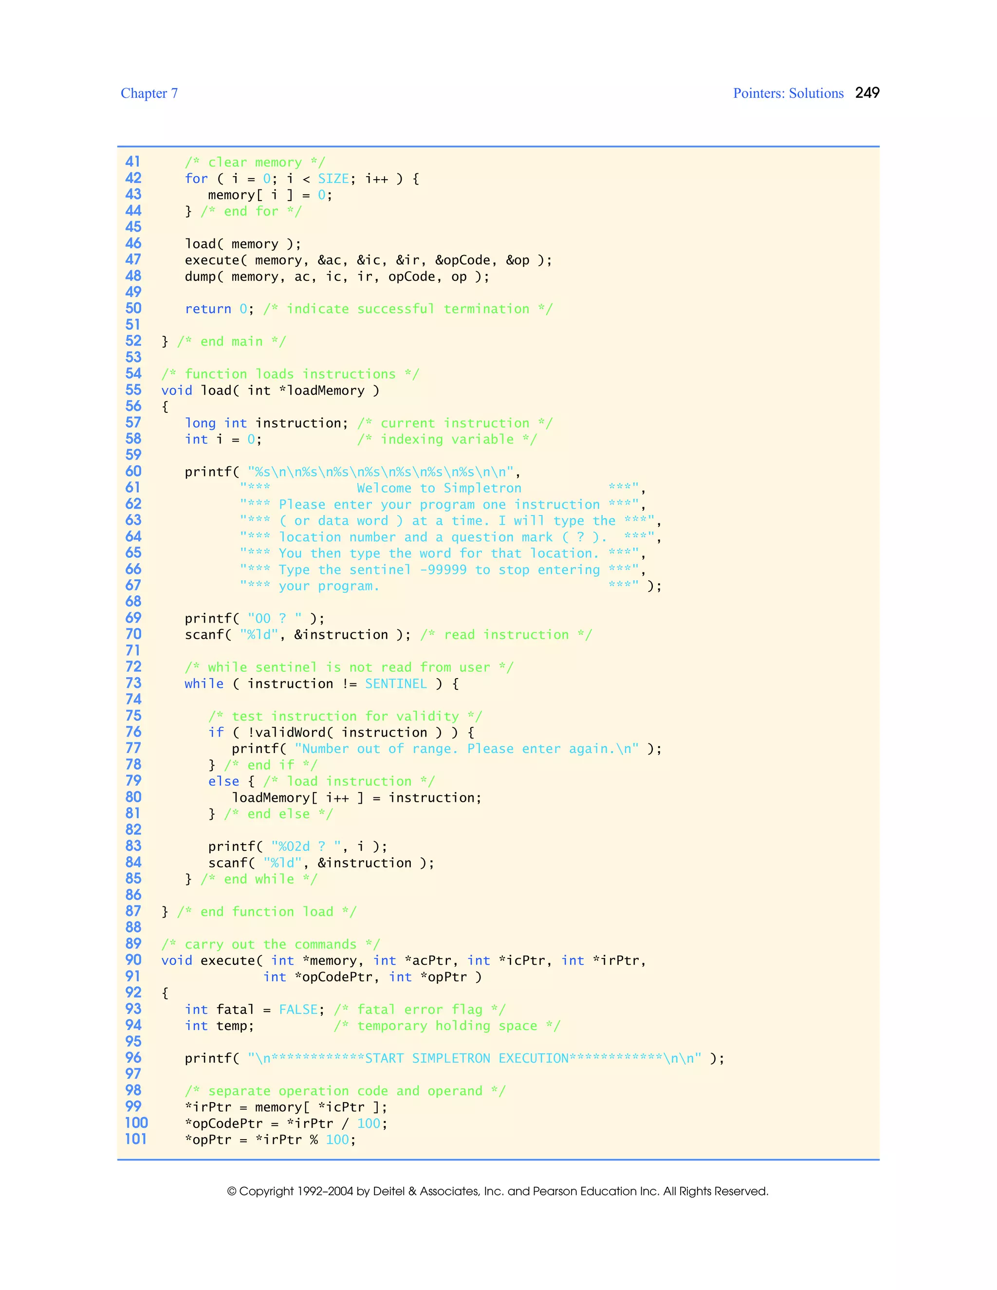
Task: Click the Chapter 7 header text
Action: [x=149, y=93]
